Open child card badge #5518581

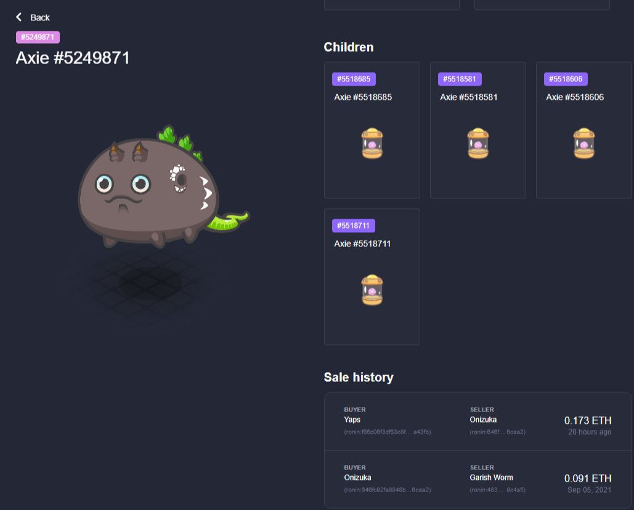(460, 79)
